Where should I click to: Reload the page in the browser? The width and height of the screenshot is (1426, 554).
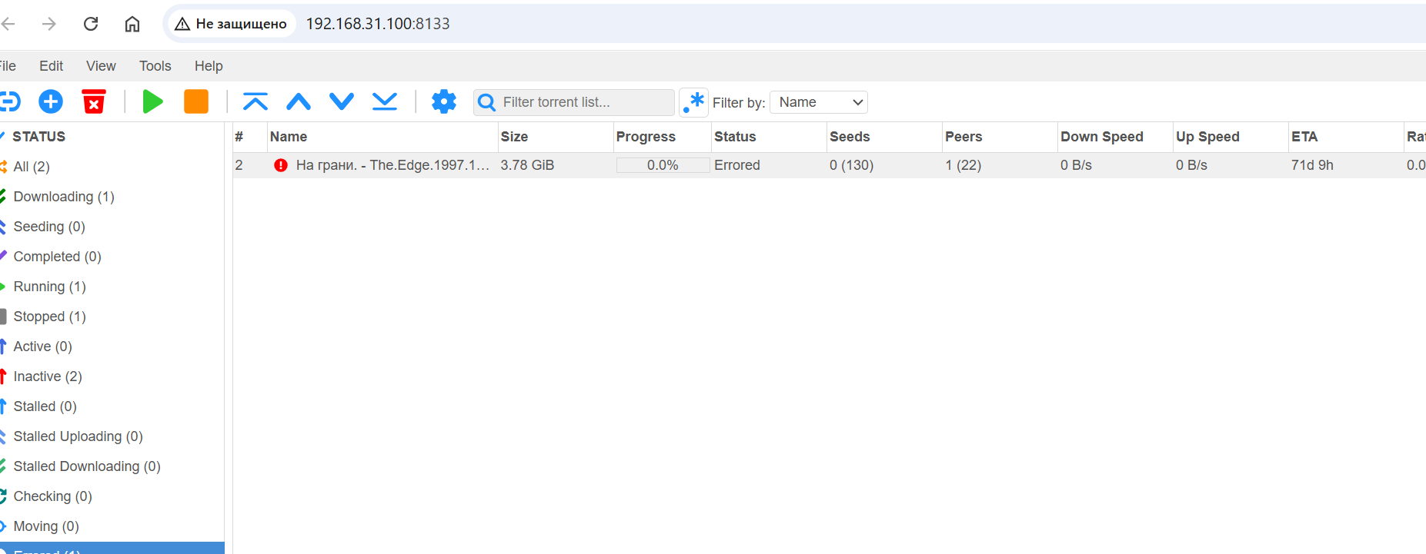tap(91, 24)
